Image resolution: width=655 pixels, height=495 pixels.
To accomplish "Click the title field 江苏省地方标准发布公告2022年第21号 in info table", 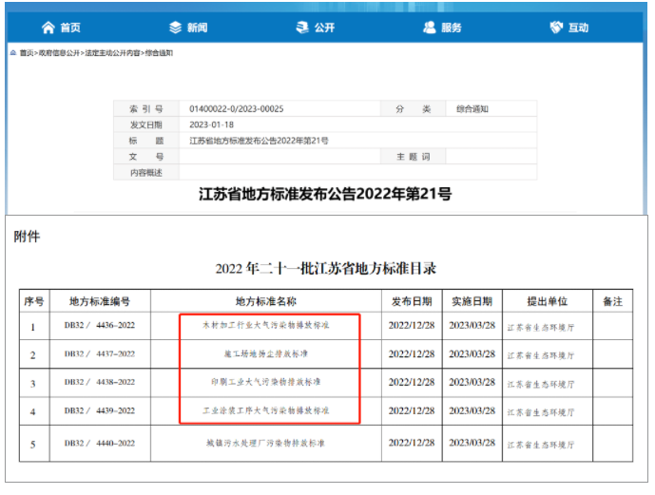I will pyautogui.click(x=259, y=141).
